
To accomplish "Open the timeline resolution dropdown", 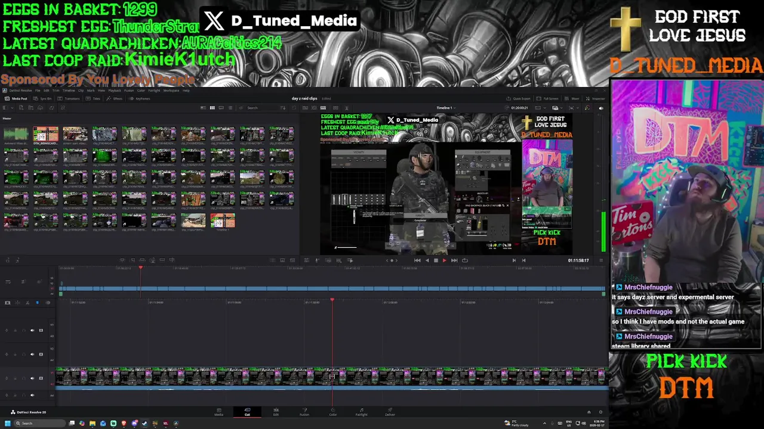I will 541,108.
